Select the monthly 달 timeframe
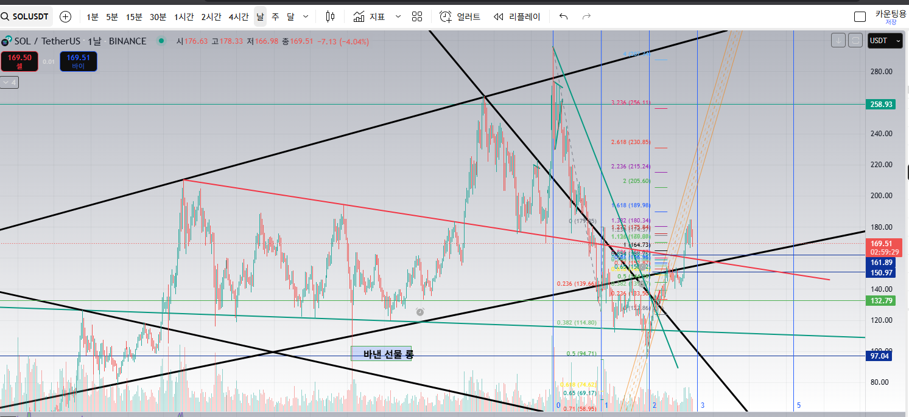Screen dimensions: 909x417 click(x=290, y=16)
